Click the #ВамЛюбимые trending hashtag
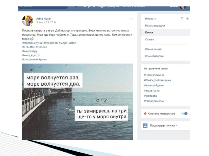 point(154,75)
